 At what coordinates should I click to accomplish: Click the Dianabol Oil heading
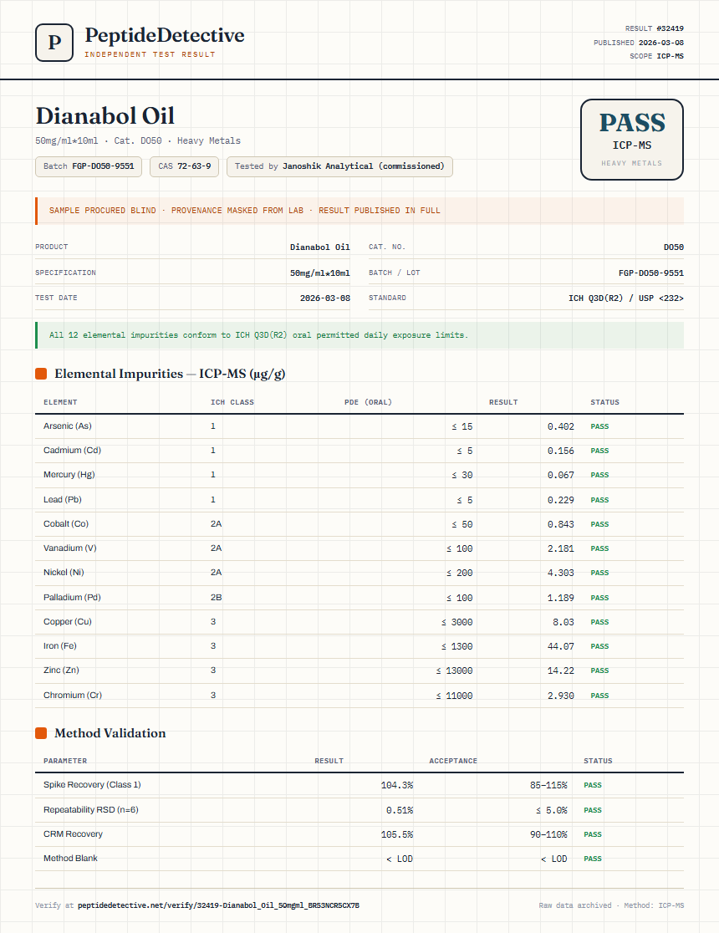pos(105,115)
